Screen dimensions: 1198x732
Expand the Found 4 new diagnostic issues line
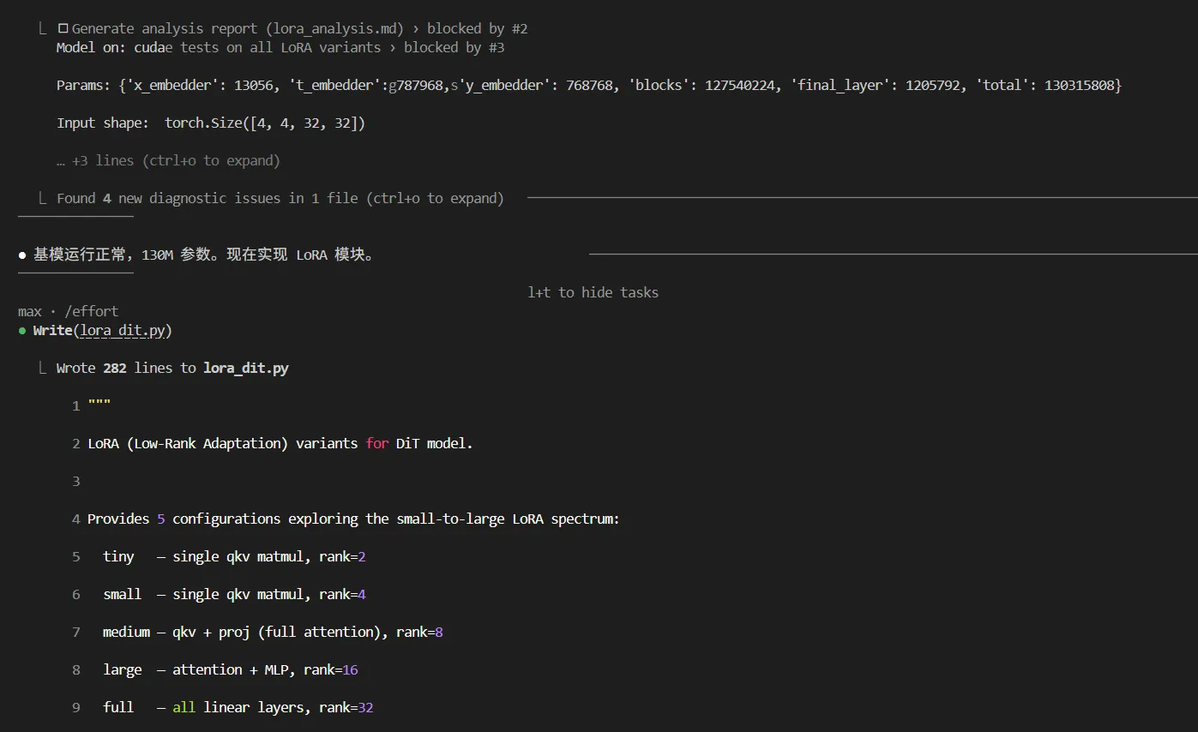[x=280, y=199]
